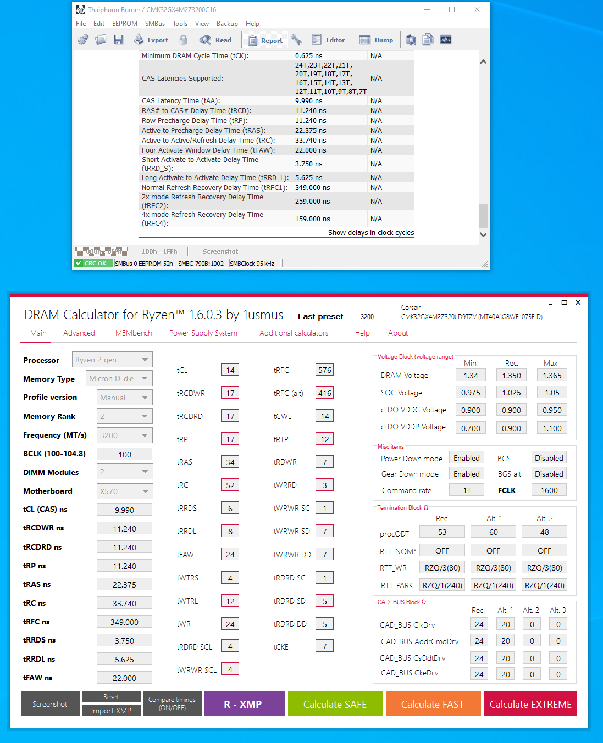This screenshot has width=603, height=743.
Task: Click the procODT Rec. value 53
Action: tap(442, 532)
